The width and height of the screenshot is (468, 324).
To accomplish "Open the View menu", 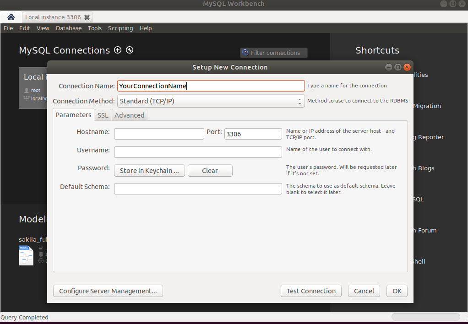I will click(43, 28).
